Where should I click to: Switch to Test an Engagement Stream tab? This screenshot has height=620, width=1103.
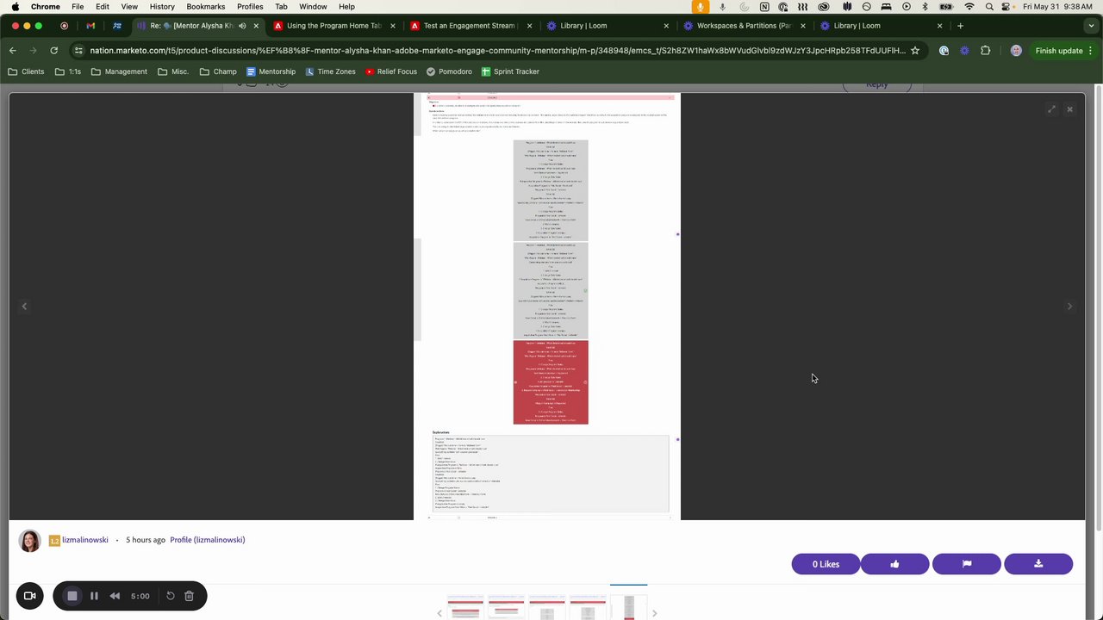470,26
